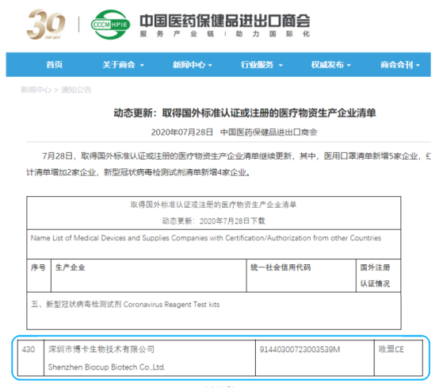The image size is (439, 388).
Task: Click the date 2020年07月28日
Action: tap(182, 132)
